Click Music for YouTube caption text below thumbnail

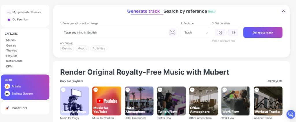103,118
